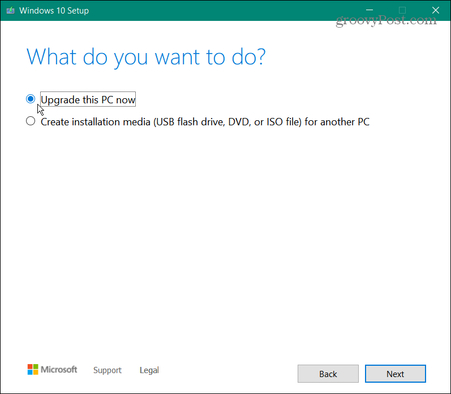Click the four-color Microsoft logo squares

click(x=33, y=370)
